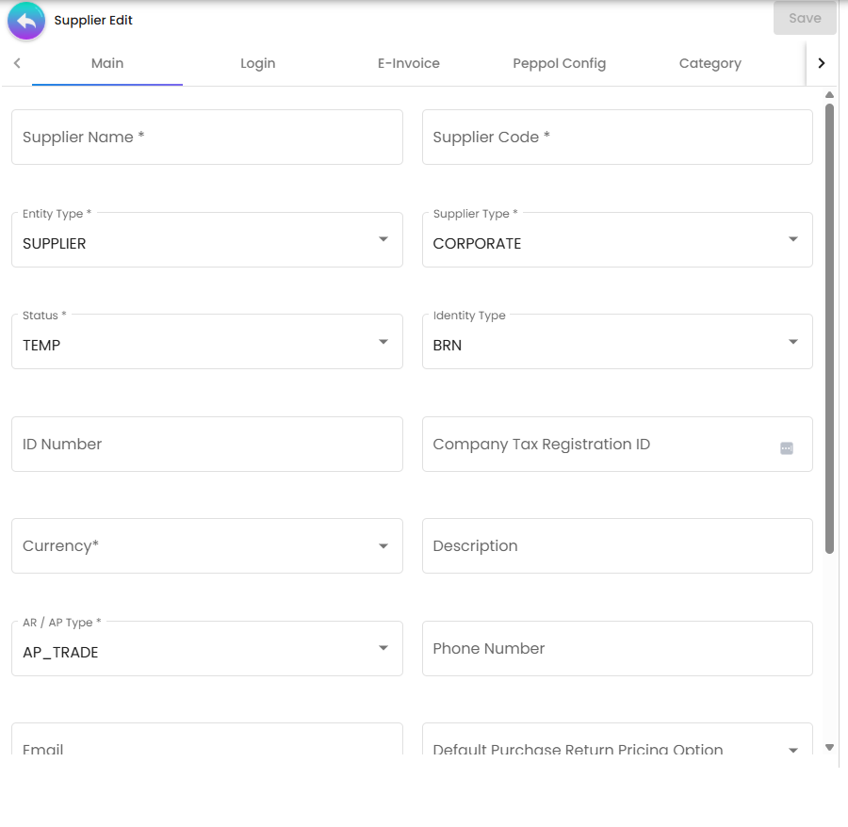Open the Identity Type dropdown showing BRN
This screenshot has height=827, width=848.
click(x=792, y=341)
